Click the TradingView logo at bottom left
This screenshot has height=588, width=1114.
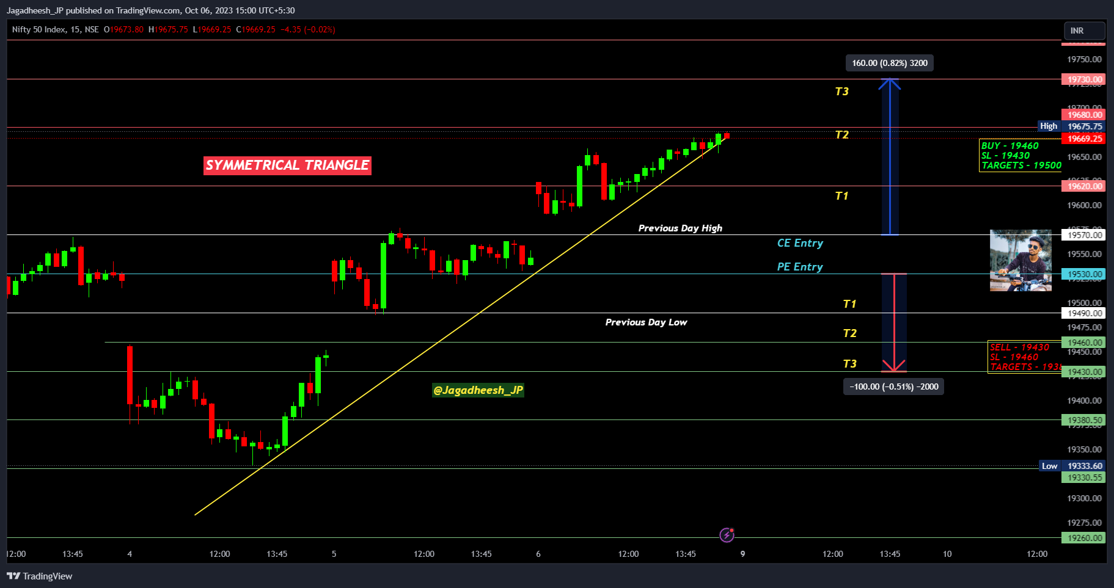coord(39,576)
